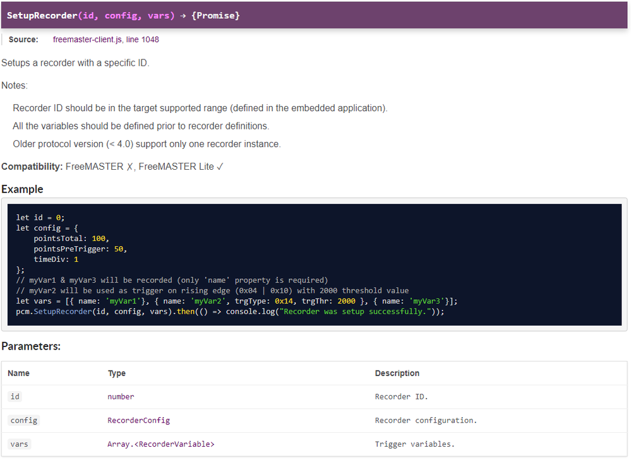Click the 'let id = 0;' code line

(40, 218)
